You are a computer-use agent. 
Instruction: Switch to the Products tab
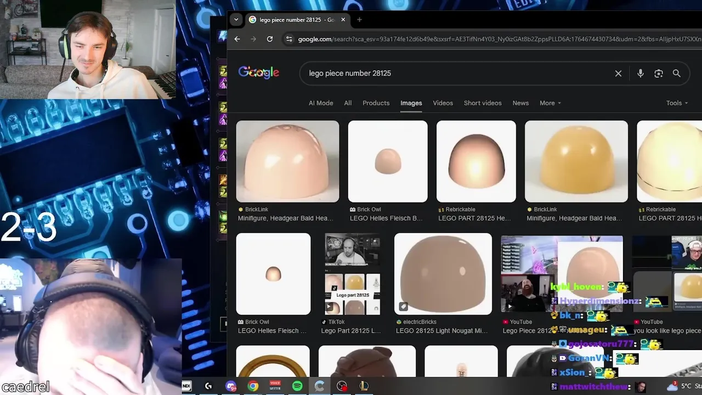click(x=376, y=103)
